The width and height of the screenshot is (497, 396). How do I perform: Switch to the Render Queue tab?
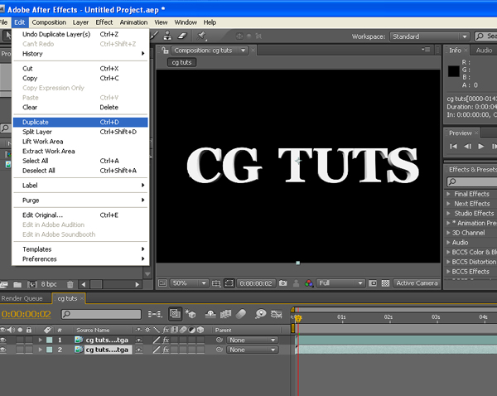pyautogui.click(x=22, y=298)
